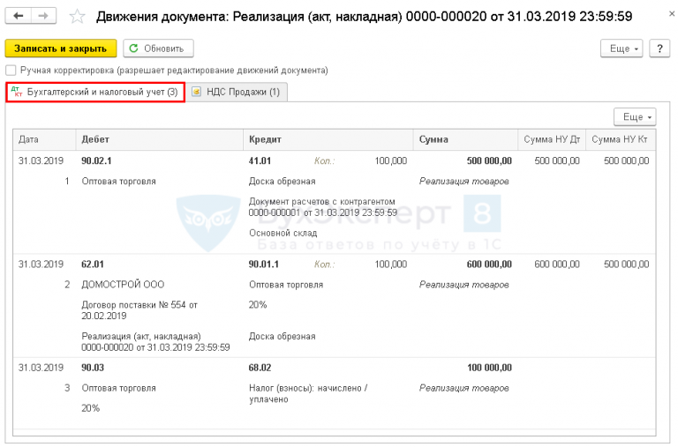Add to favorites with the star icon

(x=78, y=17)
